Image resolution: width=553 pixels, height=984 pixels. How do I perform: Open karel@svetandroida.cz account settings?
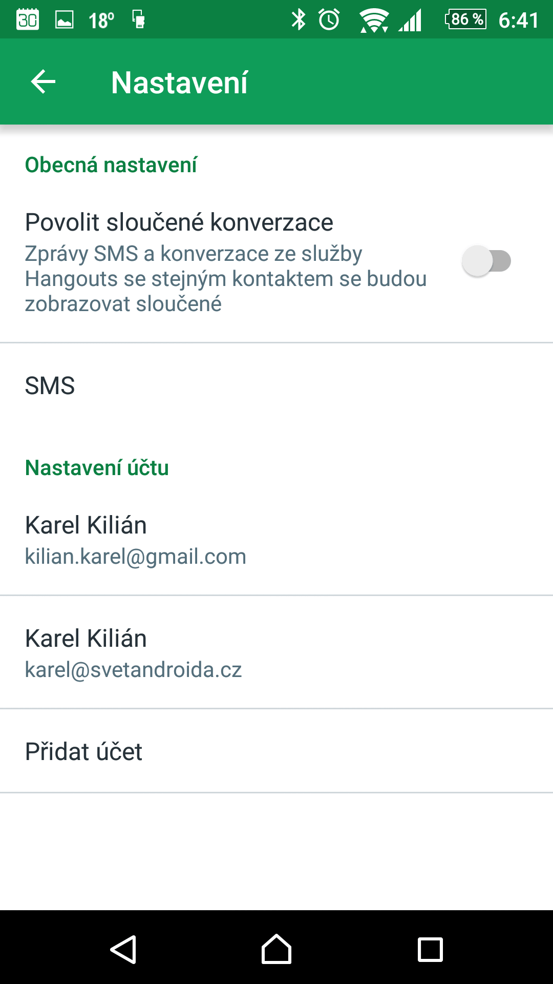pos(276,653)
